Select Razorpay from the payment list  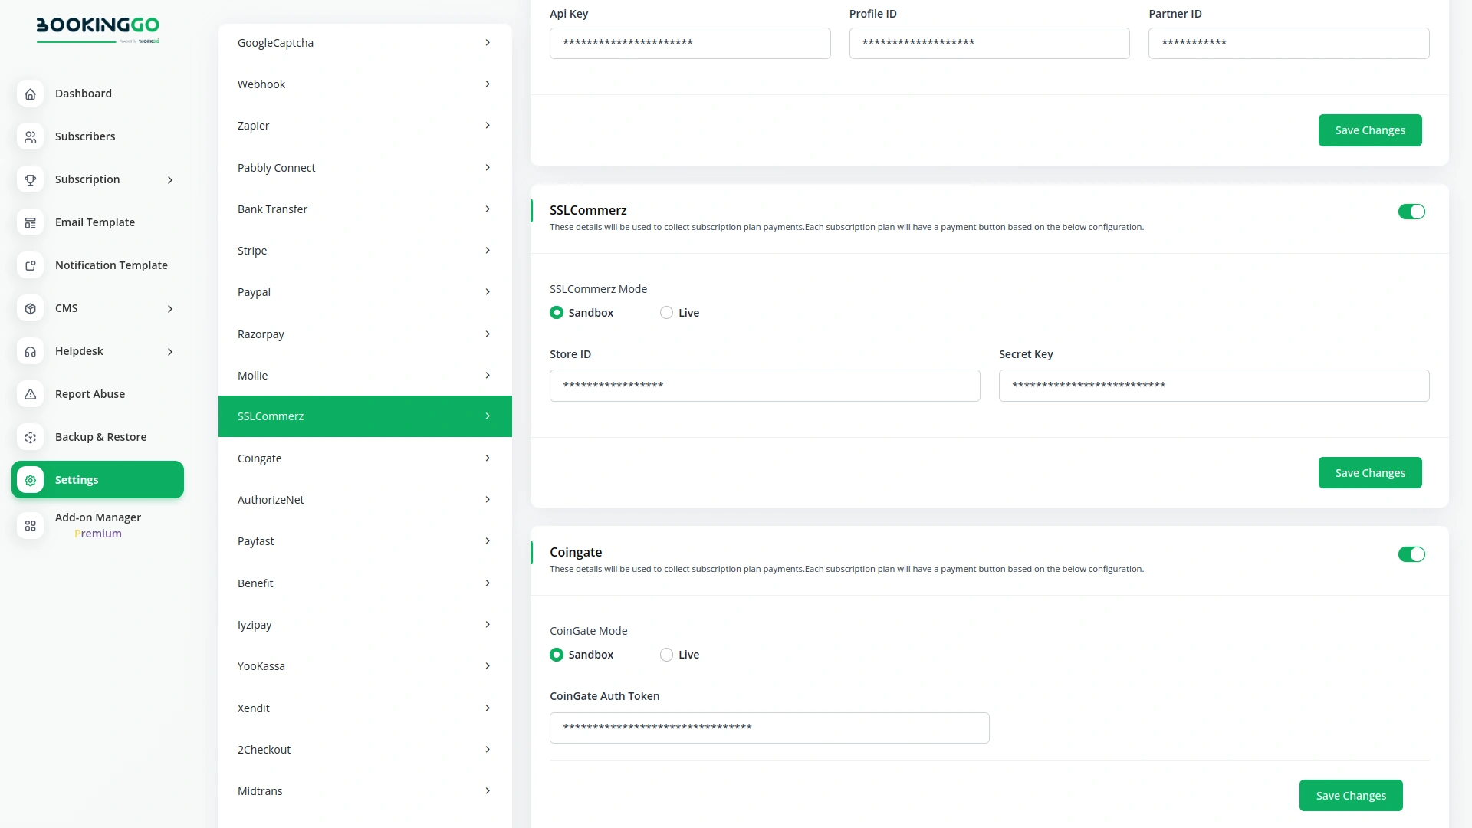tap(365, 333)
